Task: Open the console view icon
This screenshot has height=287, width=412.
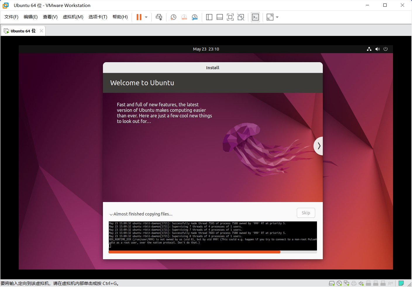Action: coord(255,17)
